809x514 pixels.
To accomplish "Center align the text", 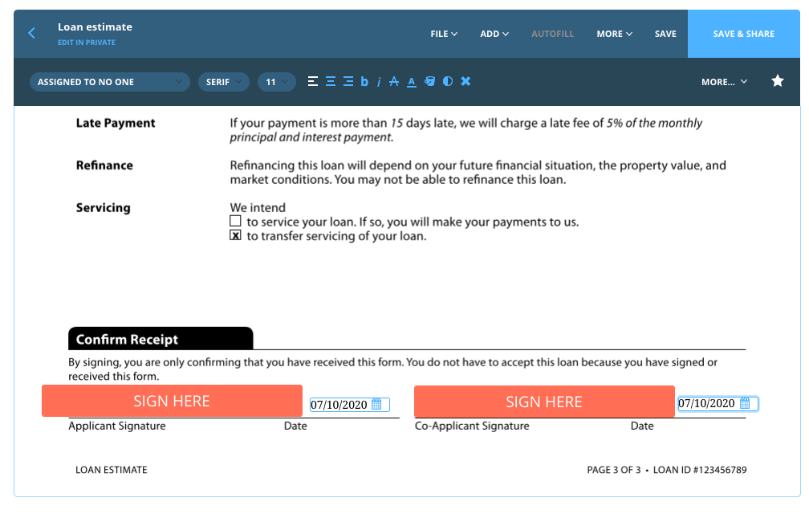I will [331, 82].
